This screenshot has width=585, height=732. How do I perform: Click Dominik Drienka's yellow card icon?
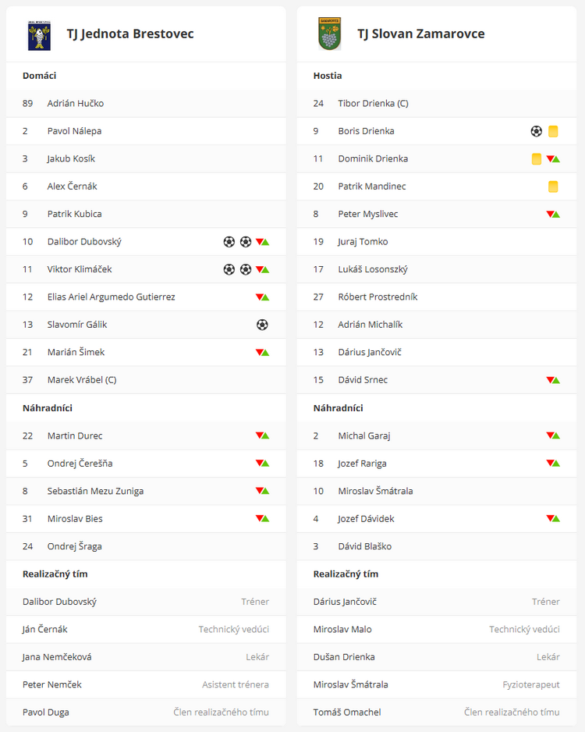537,159
